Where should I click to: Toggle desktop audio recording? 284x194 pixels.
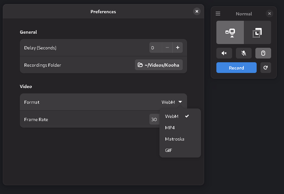(x=224, y=53)
